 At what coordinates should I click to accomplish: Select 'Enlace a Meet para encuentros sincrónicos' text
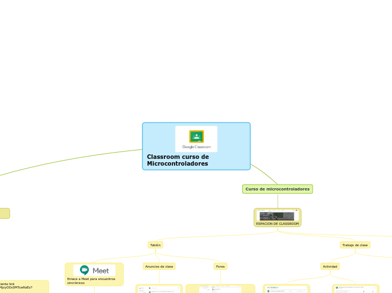click(x=91, y=281)
